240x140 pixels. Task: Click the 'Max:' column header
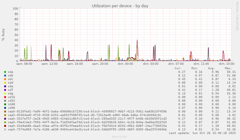228,68
